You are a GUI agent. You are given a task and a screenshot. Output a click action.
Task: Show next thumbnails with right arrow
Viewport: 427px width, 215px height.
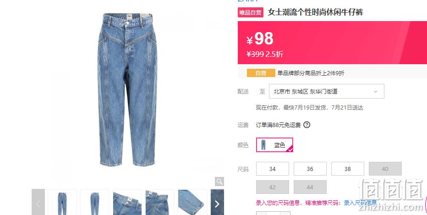pyautogui.click(x=217, y=204)
